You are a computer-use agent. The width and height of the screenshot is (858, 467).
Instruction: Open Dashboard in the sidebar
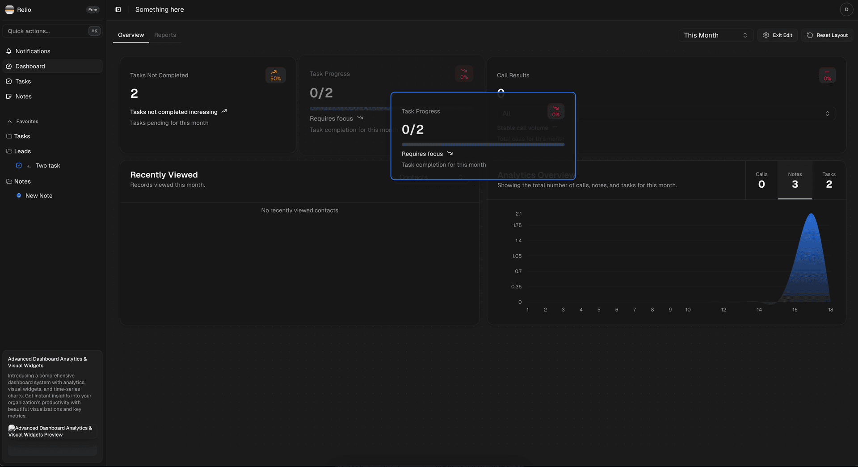pyautogui.click(x=53, y=66)
